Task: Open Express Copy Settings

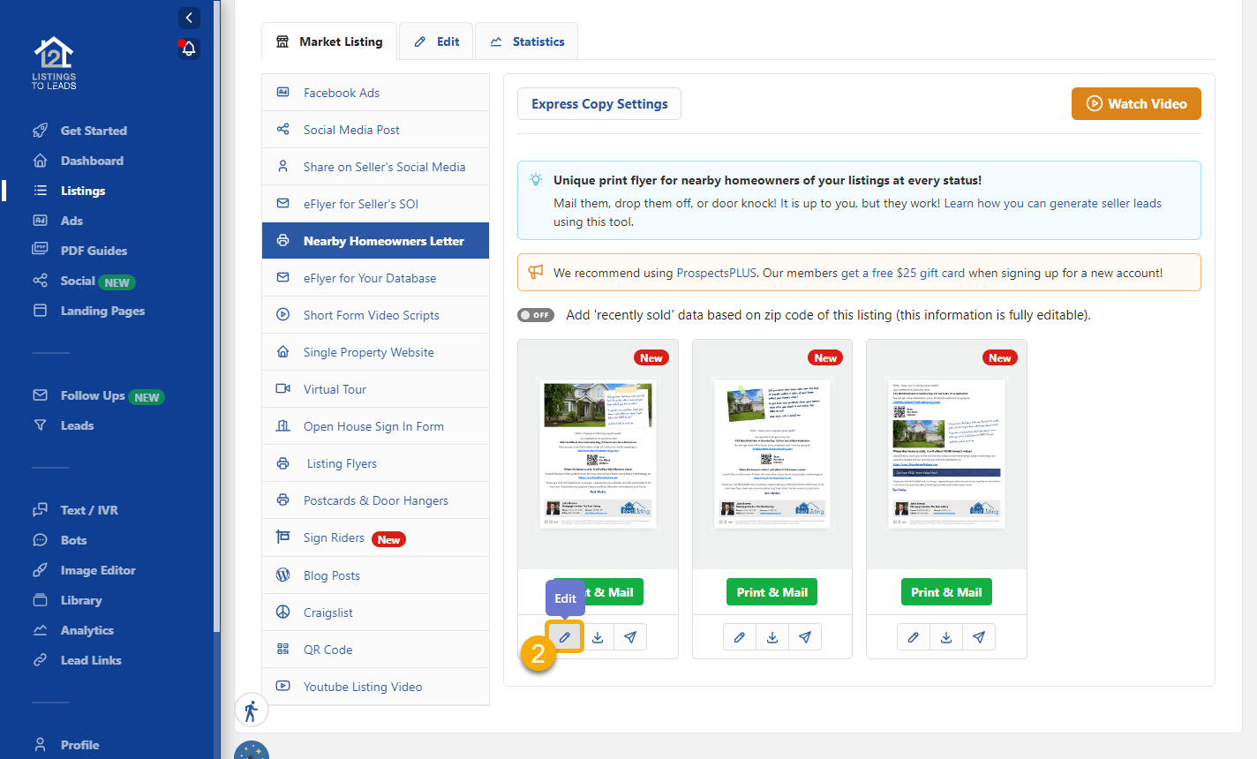Action: [x=599, y=104]
